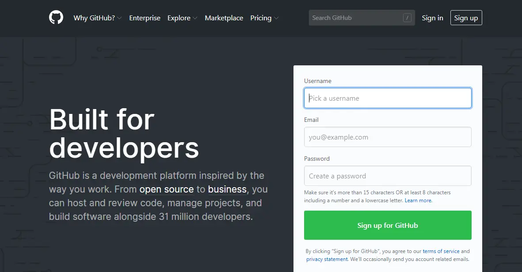Click the slash shortcut icon in search box

(407, 18)
